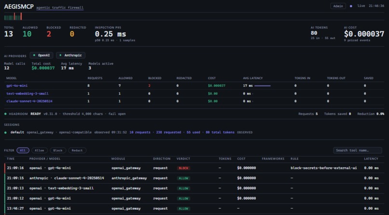Open the 21:09:13 event row
The height and width of the screenshot is (215, 389).
(194, 188)
